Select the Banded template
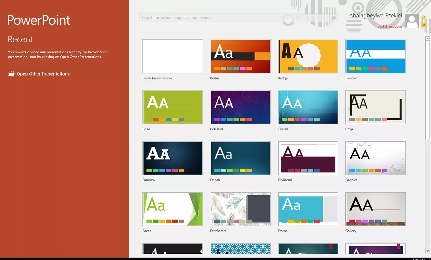This screenshot has width=431, height=260. 376,56
